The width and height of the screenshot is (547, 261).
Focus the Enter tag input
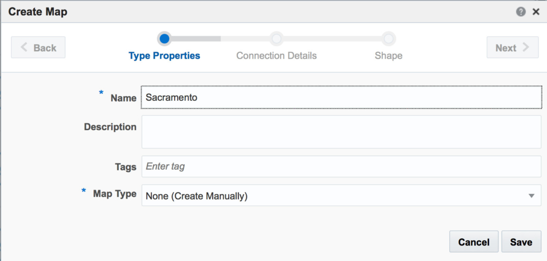(x=341, y=166)
